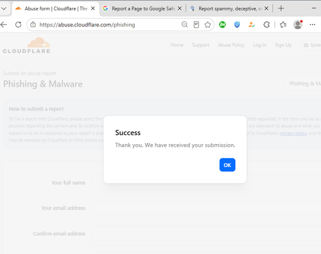Viewport: 321px width, 254px height.
Task: Open the browser profile avatar
Action: pos(298,24)
